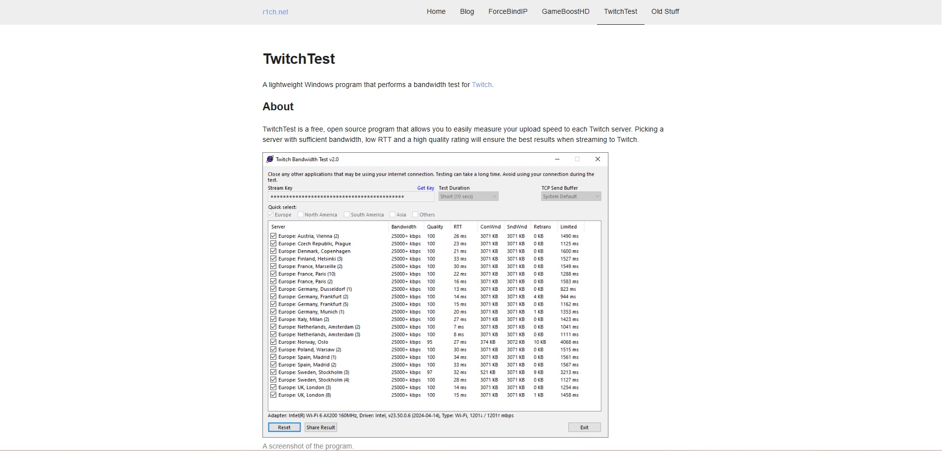Click the Twitch Bandwidth Test app icon
This screenshot has height=451, width=942.
(x=270, y=159)
